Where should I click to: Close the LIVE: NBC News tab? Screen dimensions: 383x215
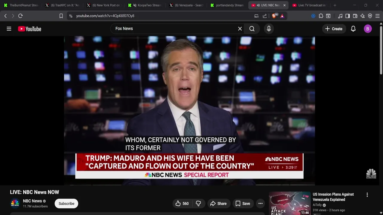(x=284, y=5)
